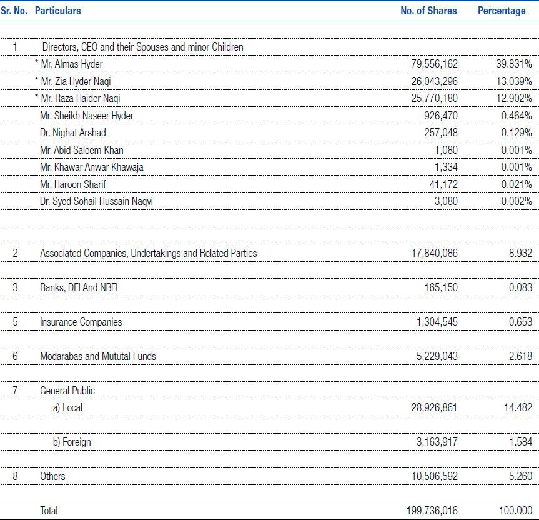This screenshot has width=539, height=520.
Task: Click share count 3,163,917
Action: (437, 442)
